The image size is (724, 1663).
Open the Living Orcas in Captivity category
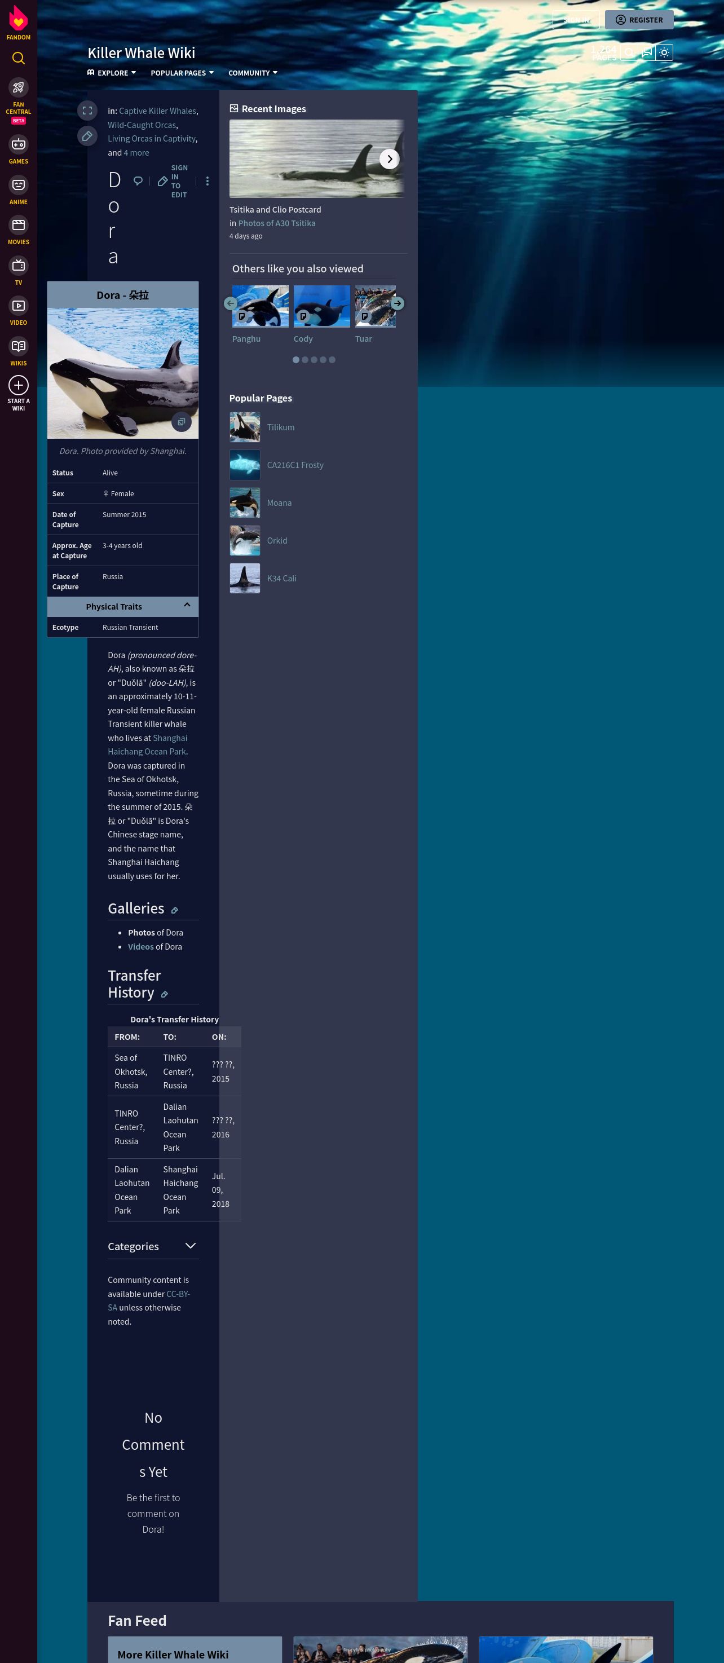(x=152, y=139)
